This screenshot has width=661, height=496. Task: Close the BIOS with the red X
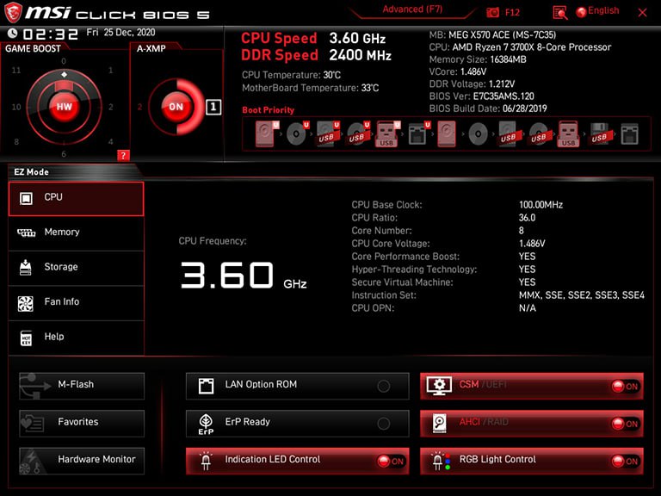coord(642,13)
